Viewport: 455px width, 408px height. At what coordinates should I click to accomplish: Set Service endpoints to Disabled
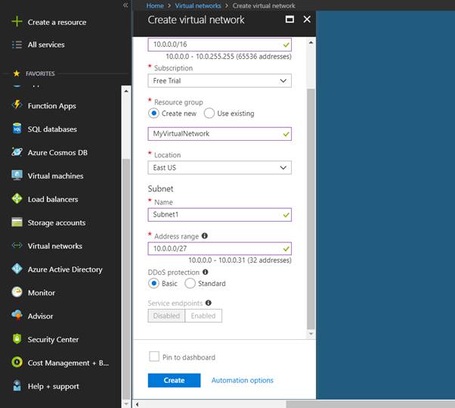point(166,316)
